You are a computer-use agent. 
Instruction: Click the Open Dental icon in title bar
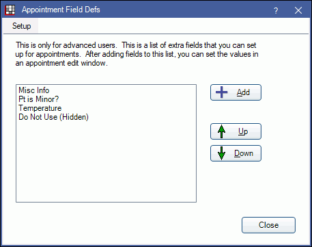[x=10, y=10]
